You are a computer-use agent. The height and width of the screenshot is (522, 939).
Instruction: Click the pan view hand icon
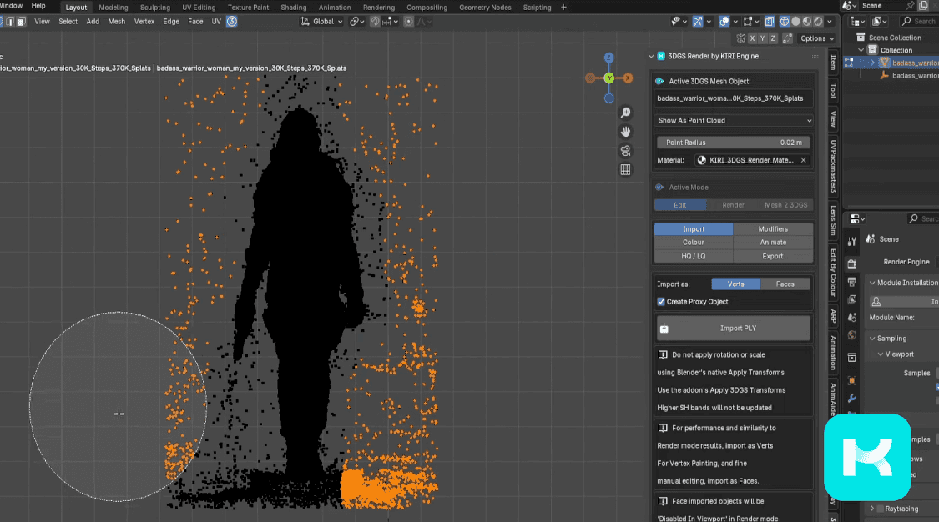tap(625, 132)
